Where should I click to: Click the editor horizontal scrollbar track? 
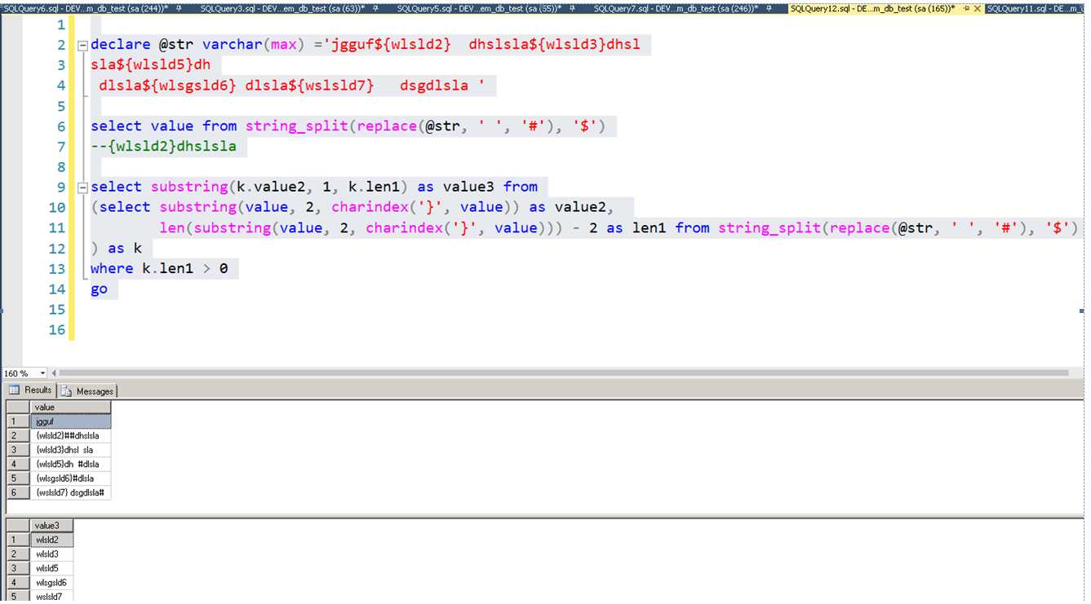click(x=563, y=373)
